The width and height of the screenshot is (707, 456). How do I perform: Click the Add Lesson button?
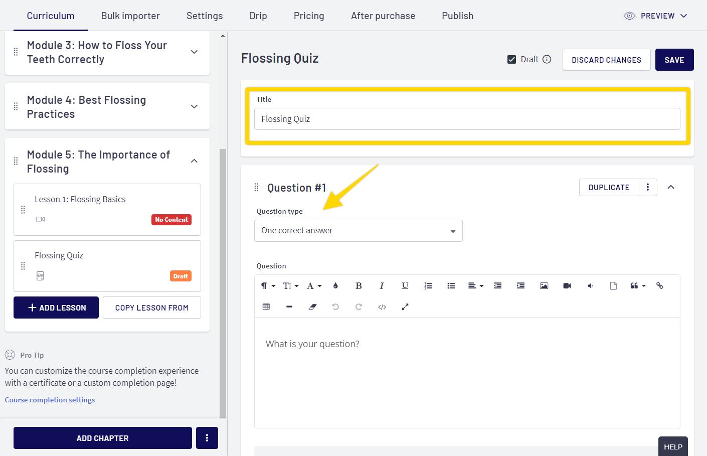[56, 308]
